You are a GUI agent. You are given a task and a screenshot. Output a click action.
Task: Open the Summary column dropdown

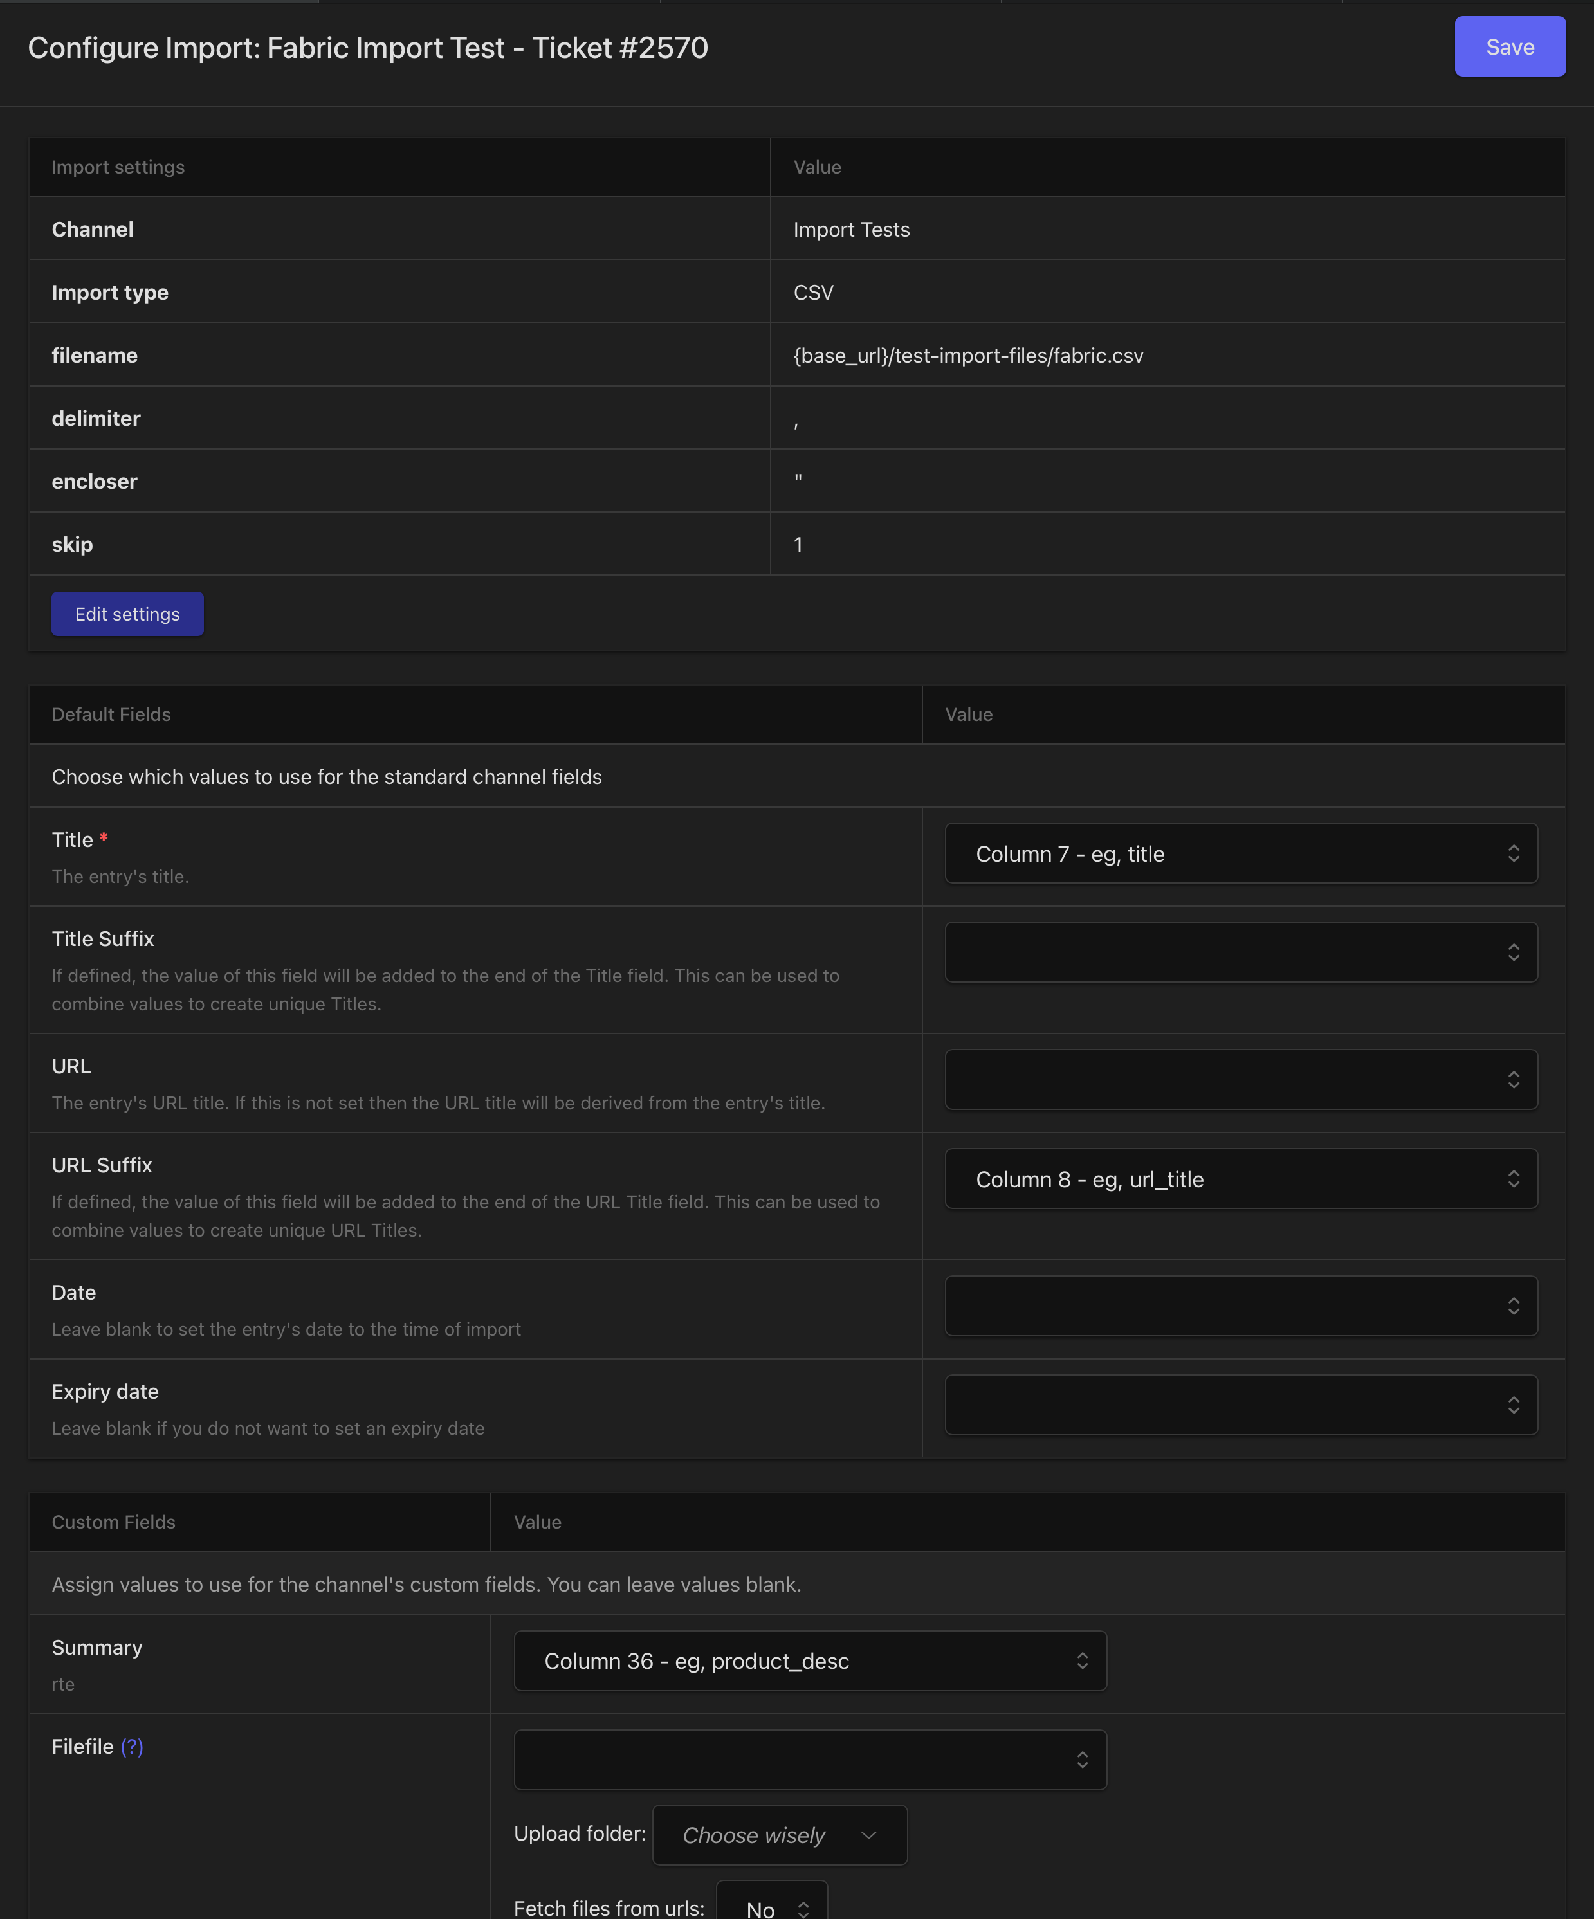pos(810,1660)
